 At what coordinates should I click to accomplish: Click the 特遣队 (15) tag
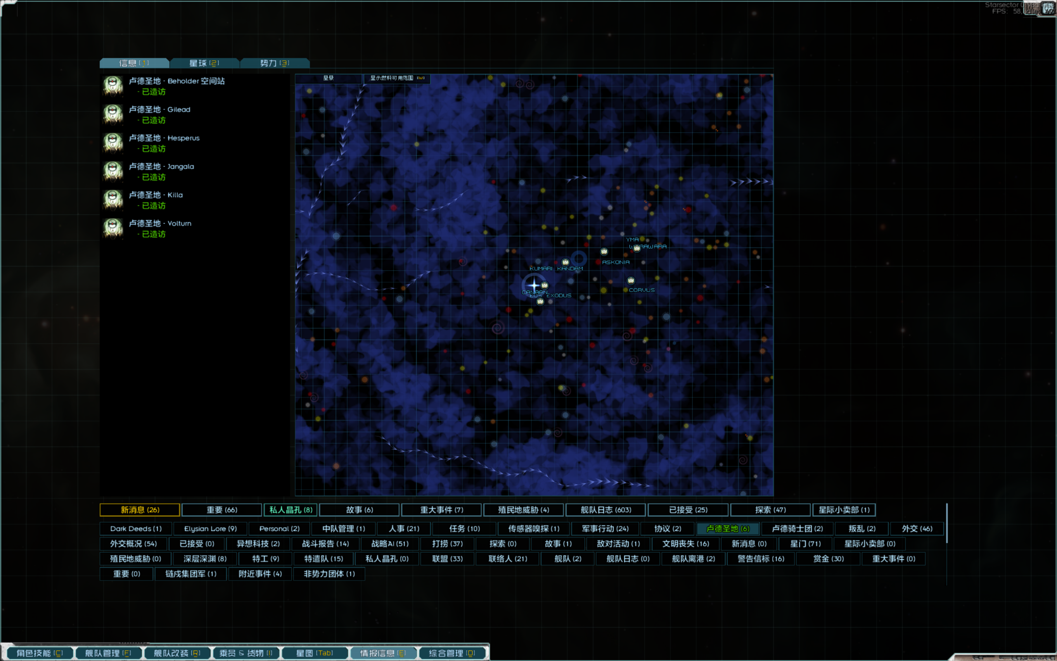coord(324,559)
